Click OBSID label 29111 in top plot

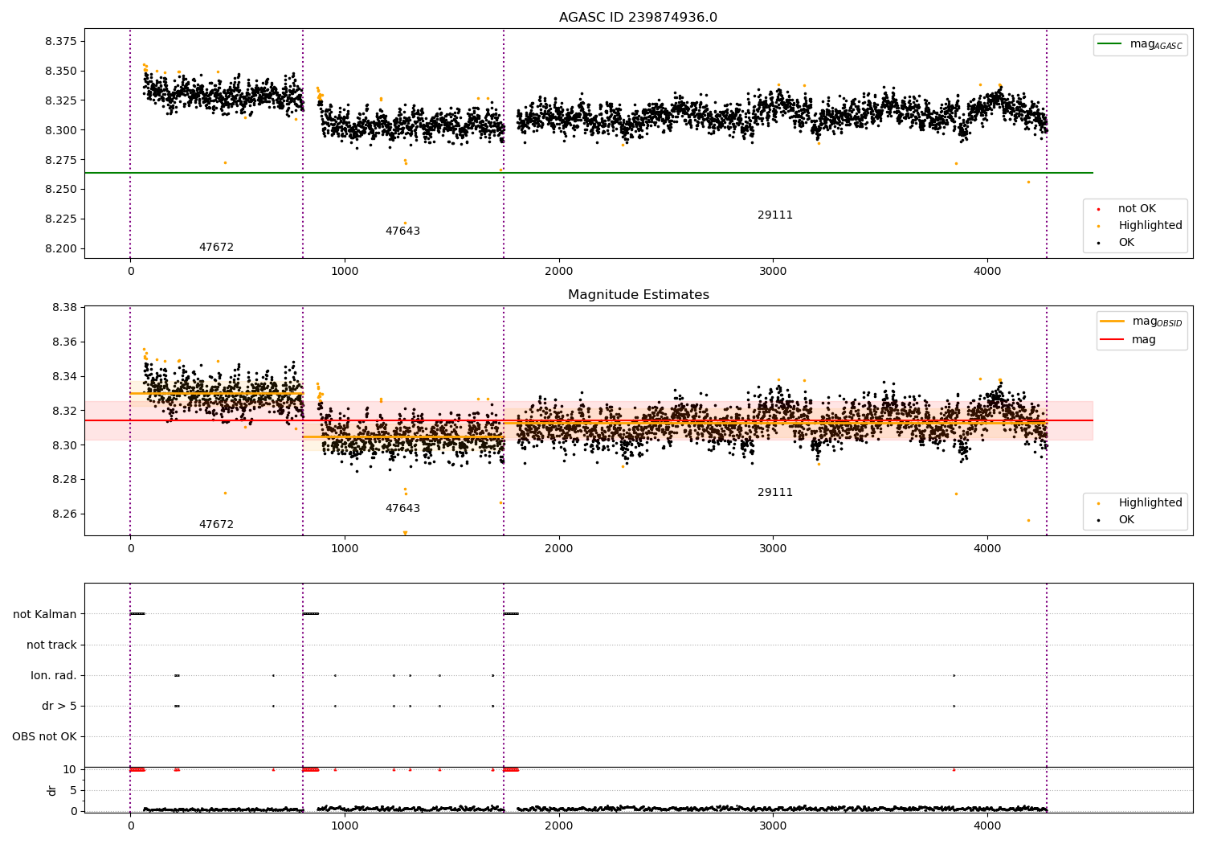click(x=775, y=215)
